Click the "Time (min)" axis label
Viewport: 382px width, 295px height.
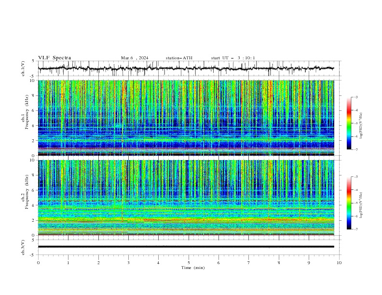tap(193, 268)
